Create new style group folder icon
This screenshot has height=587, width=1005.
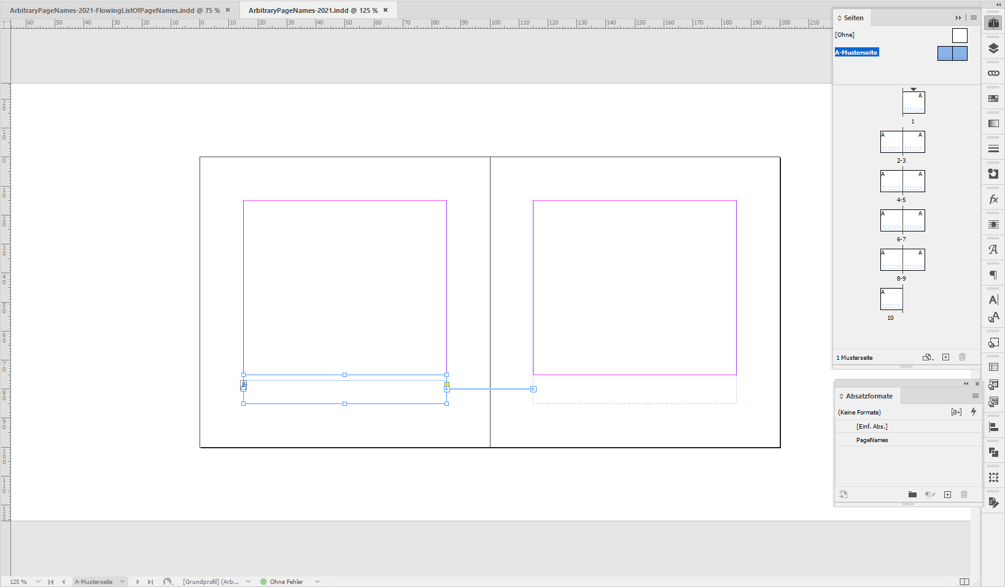tap(912, 494)
